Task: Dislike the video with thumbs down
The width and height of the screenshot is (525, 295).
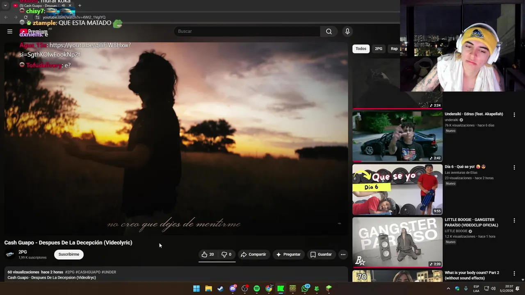Action: coord(227,254)
